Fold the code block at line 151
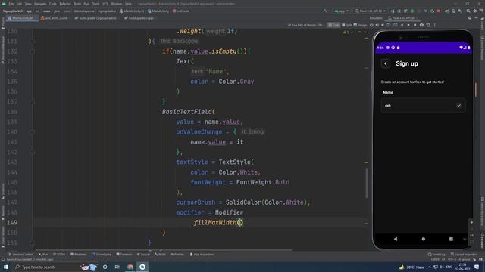This screenshot has width=485, height=272. click(x=32, y=243)
